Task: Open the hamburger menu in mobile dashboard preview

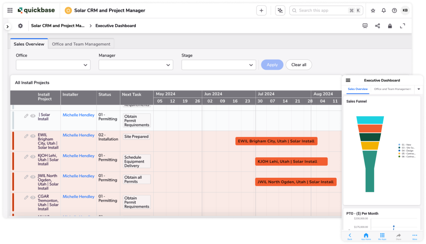Action: 348,80
